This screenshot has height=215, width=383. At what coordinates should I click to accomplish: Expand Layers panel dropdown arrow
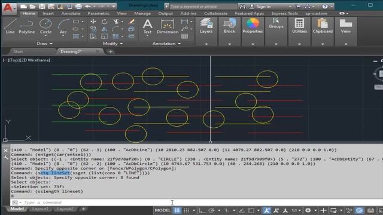click(x=206, y=44)
